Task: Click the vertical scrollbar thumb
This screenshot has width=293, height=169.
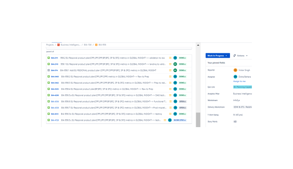Action: tap(198, 119)
